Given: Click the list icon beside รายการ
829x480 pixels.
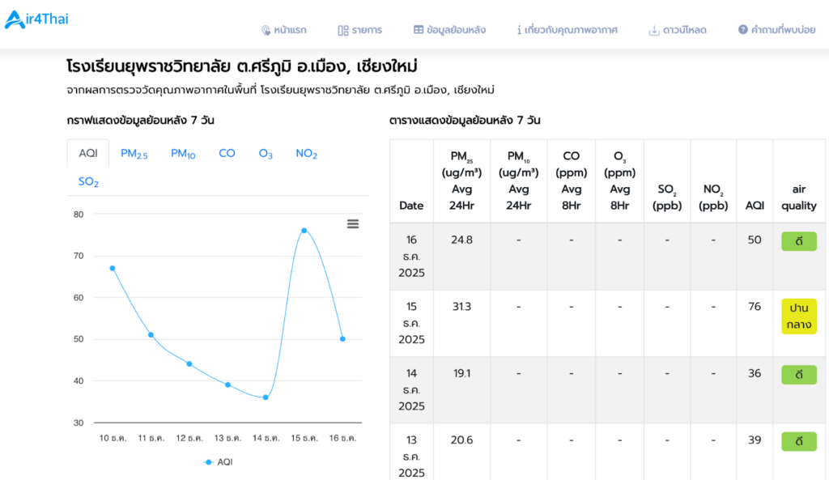Looking at the screenshot, I should coord(342,30).
